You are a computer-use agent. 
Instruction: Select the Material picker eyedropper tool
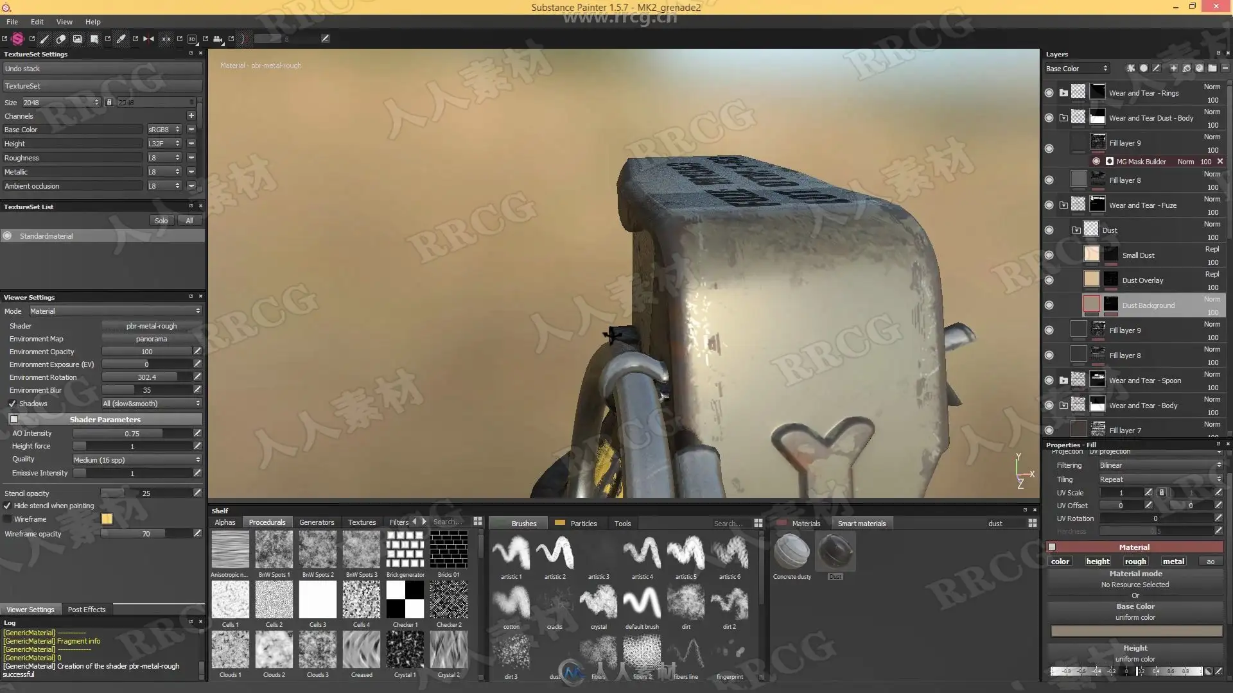(121, 38)
